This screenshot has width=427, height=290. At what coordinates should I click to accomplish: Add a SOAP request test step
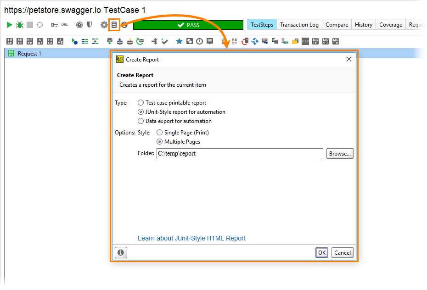point(9,41)
